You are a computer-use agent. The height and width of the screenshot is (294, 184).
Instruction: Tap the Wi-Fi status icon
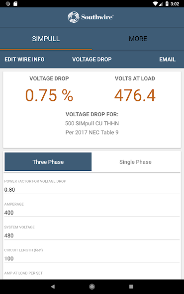pos(156,4)
